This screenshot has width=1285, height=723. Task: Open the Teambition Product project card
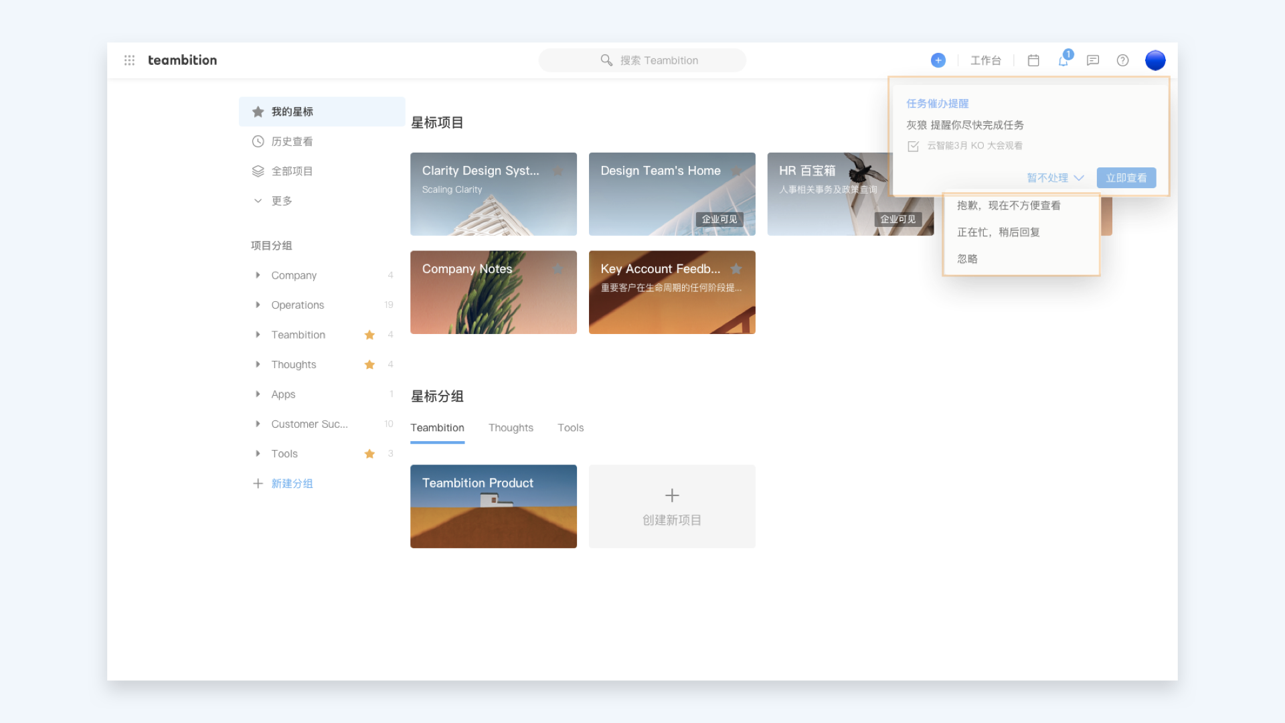point(493,506)
